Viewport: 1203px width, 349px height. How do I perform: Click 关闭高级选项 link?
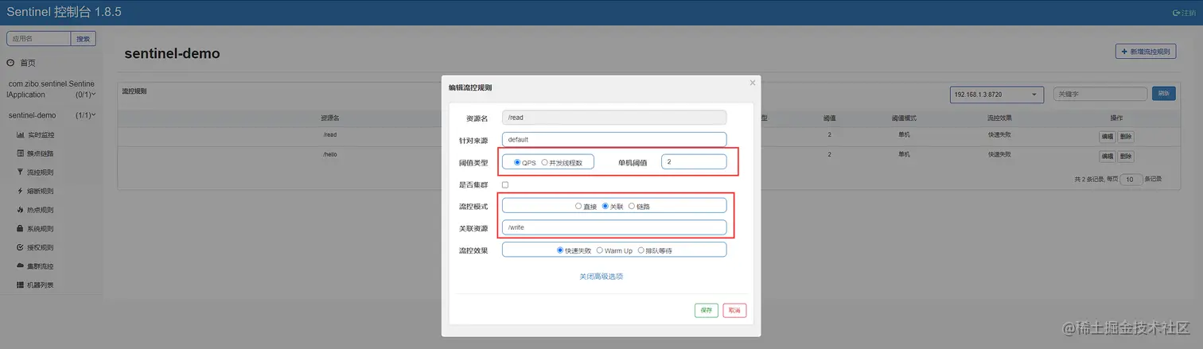point(601,277)
